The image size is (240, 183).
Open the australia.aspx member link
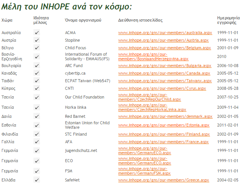[x=165, y=33]
